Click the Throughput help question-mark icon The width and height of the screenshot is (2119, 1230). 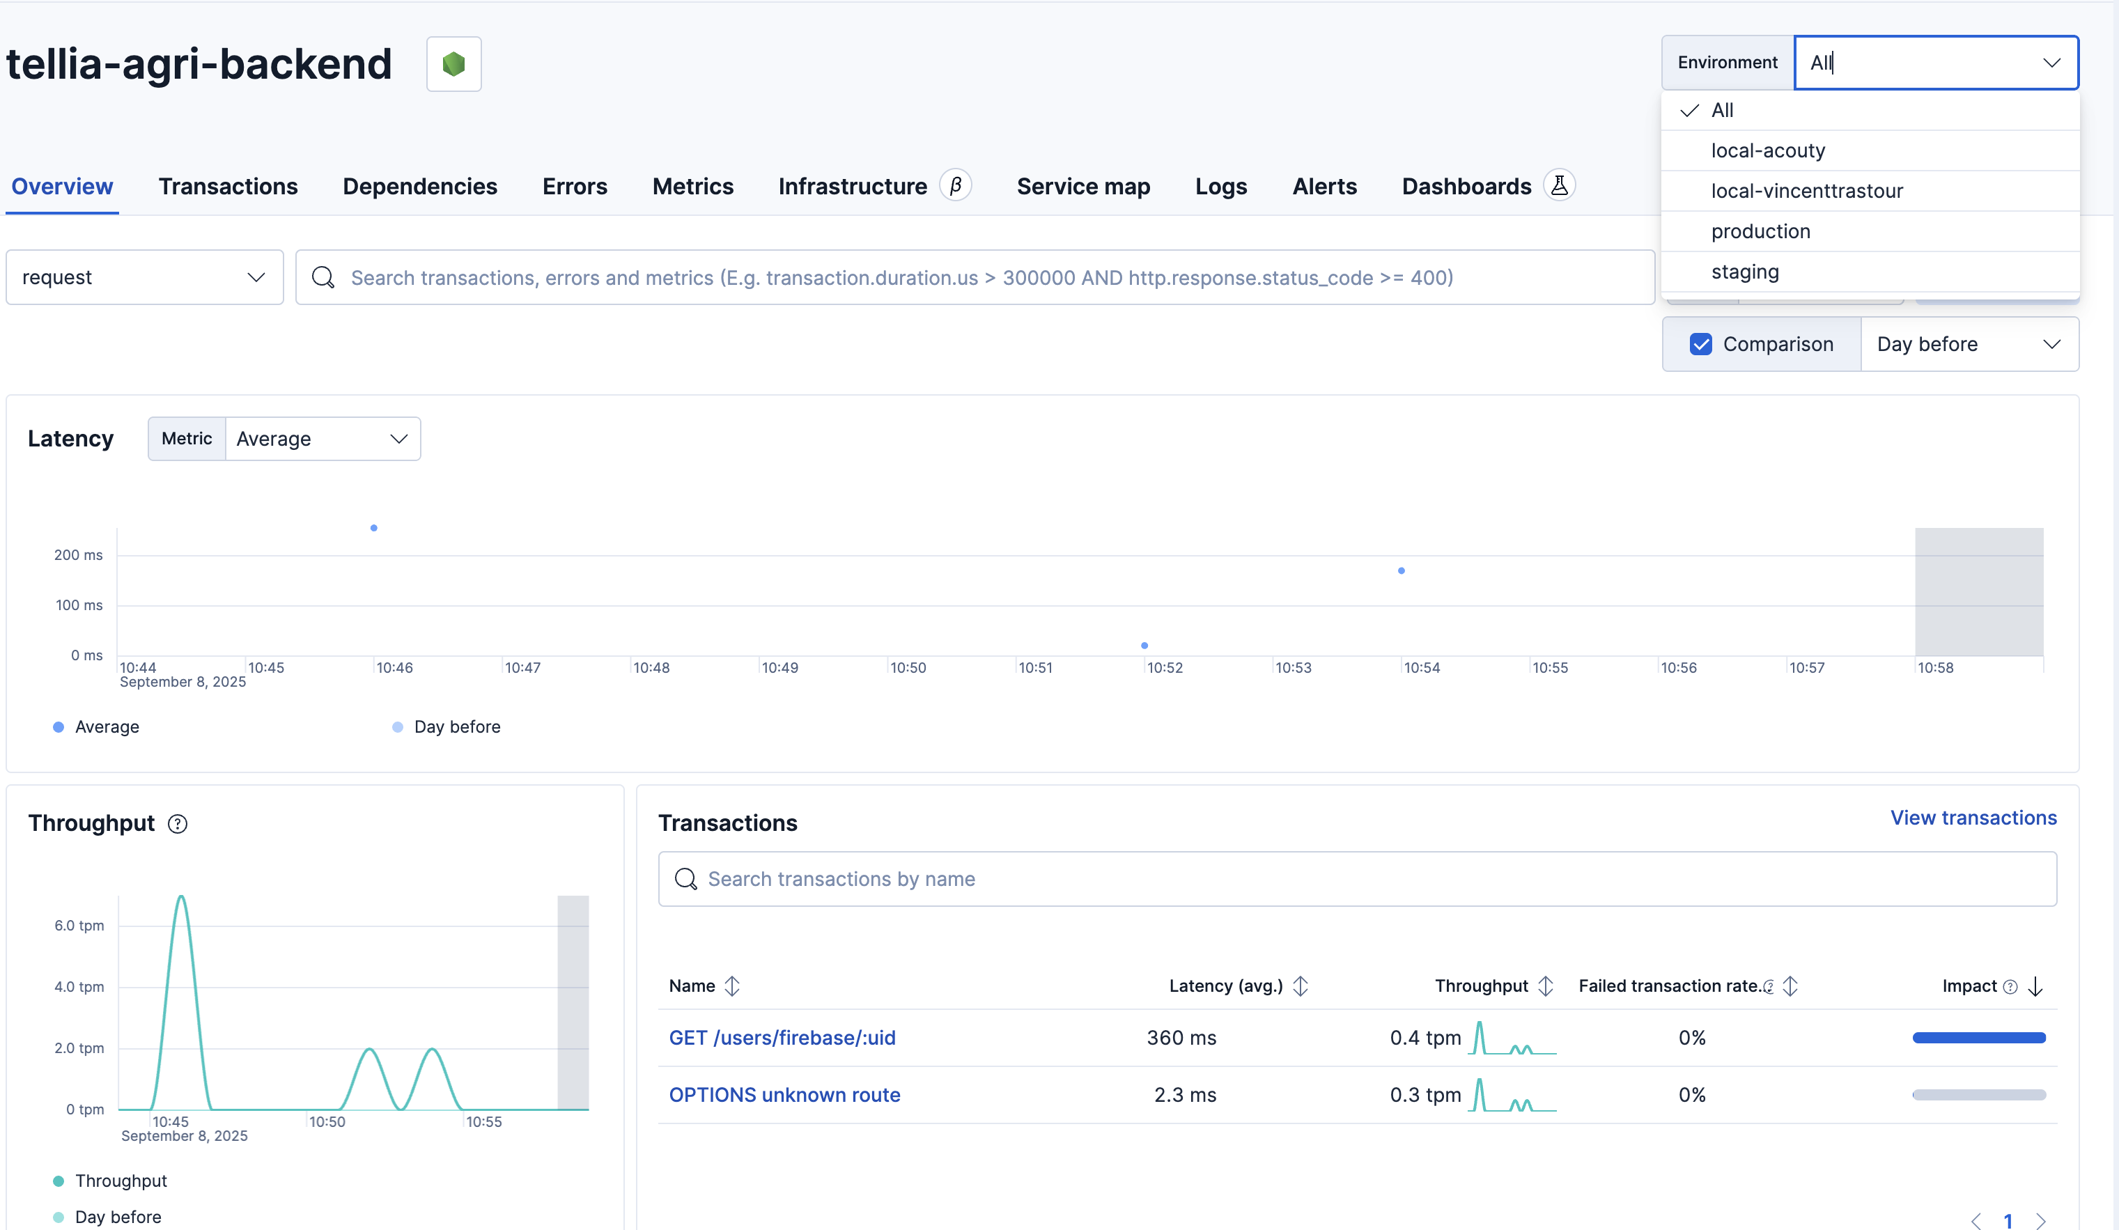178,824
